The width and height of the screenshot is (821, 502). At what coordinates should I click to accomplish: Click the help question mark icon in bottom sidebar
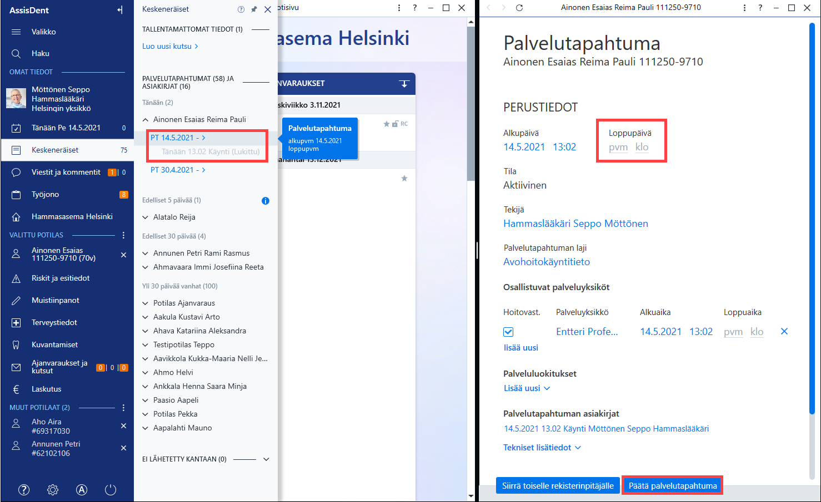(x=24, y=490)
